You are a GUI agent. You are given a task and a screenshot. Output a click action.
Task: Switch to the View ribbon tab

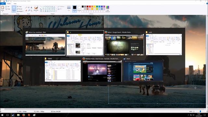point(15,4)
